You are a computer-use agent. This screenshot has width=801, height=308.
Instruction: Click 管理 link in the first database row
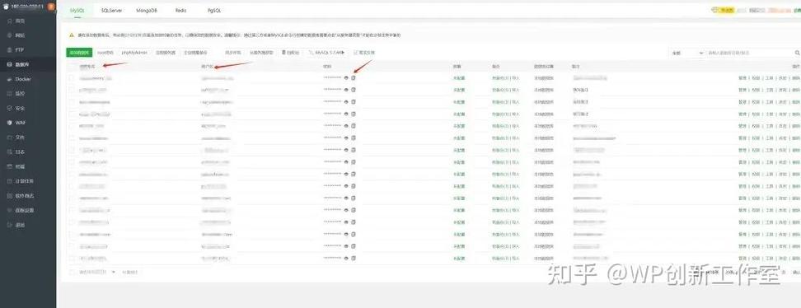tap(742, 78)
